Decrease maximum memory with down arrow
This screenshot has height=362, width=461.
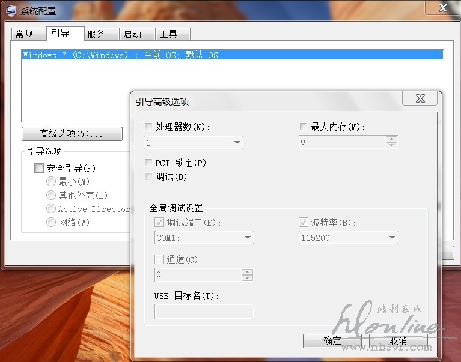tap(391, 145)
